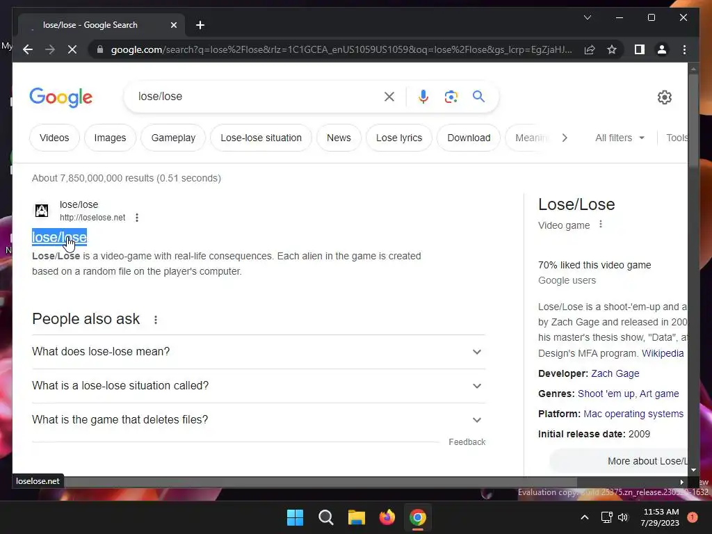Open Google quick settings gear
The image size is (712, 534).
click(x=664, y=97)
